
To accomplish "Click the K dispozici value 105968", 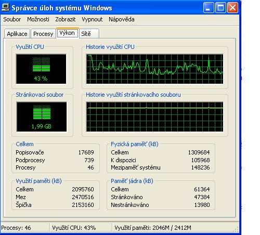I will [x=201, y=160].
